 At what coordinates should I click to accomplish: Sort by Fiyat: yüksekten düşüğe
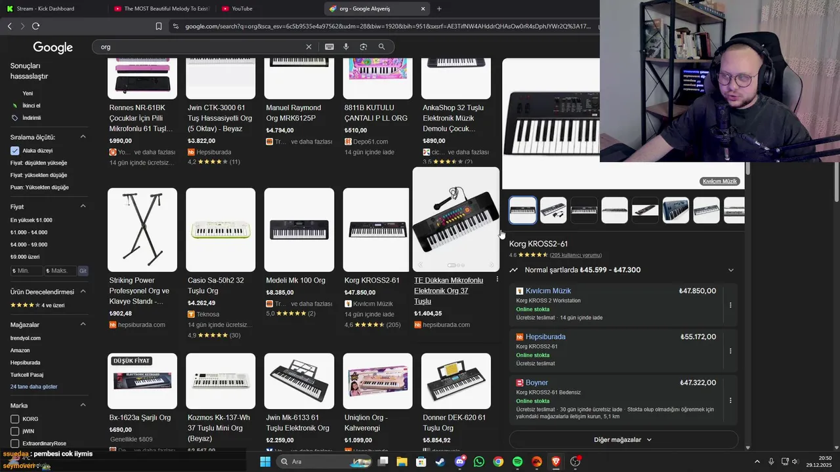coord(39,175)
